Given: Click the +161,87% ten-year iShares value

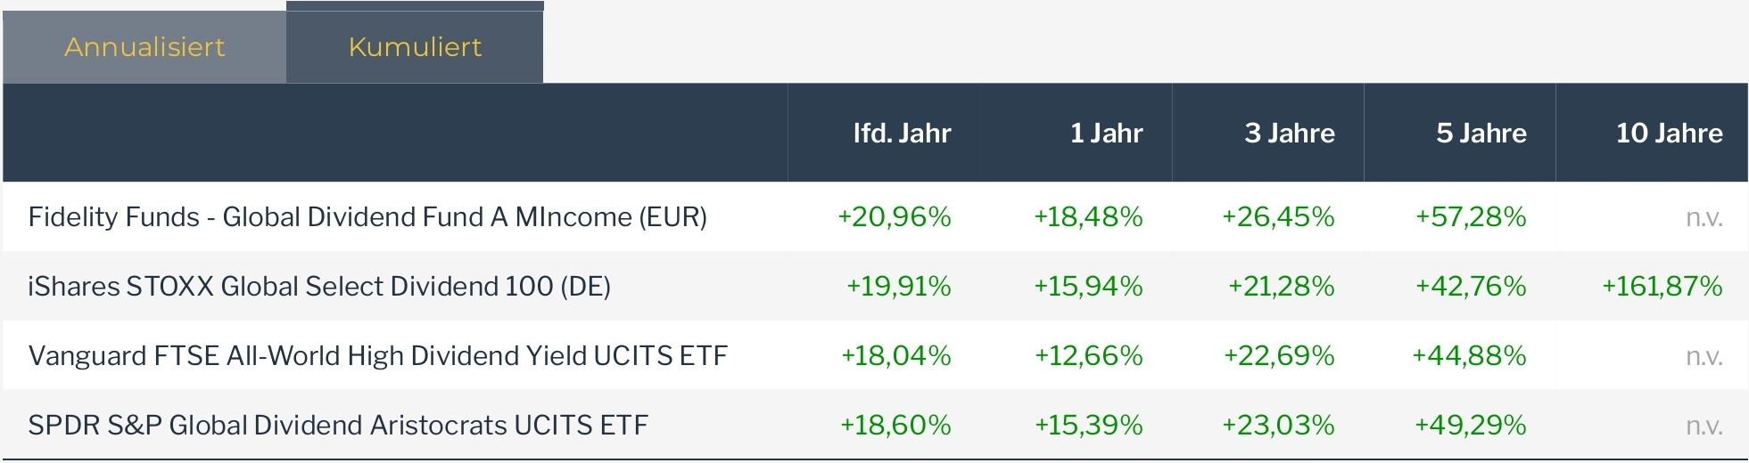Looking at the screenshot, I should point(1662,287).
